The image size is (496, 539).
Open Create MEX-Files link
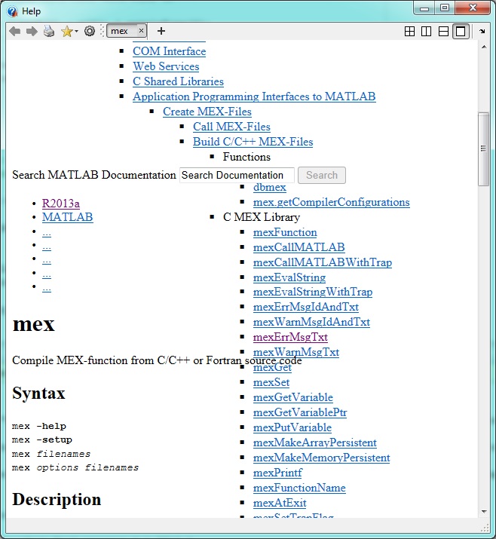click(x=207, y=112)
